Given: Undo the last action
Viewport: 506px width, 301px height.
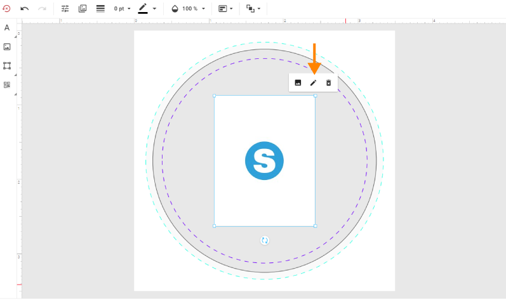Looking at the screenshot, I should click(25, 9).
